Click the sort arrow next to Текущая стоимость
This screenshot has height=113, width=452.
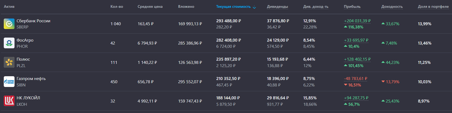[x=254, y=7]
